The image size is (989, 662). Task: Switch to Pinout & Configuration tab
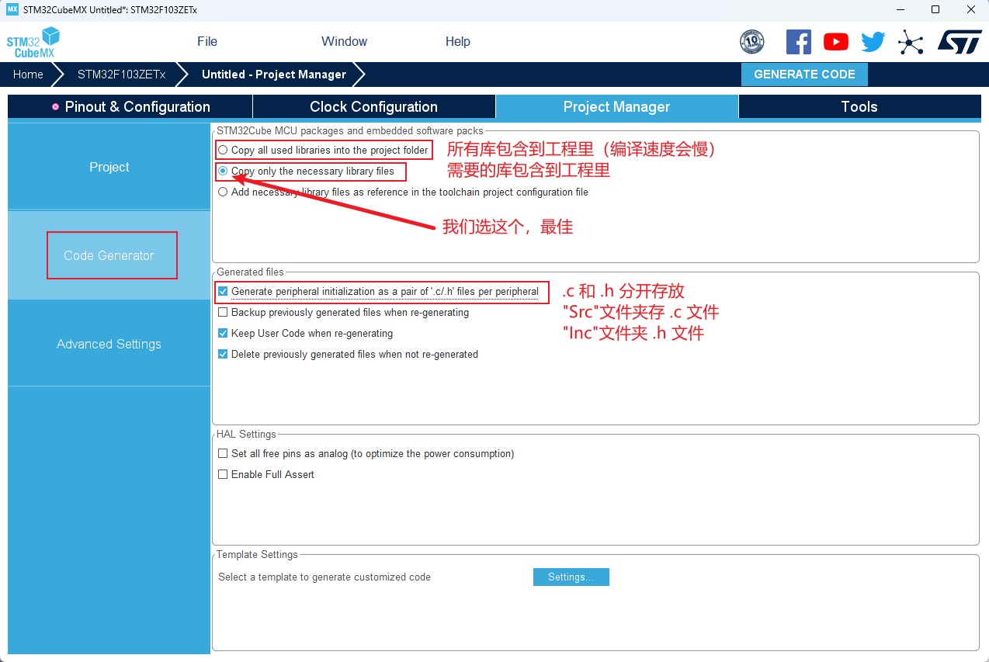click(x=130, y=107)
